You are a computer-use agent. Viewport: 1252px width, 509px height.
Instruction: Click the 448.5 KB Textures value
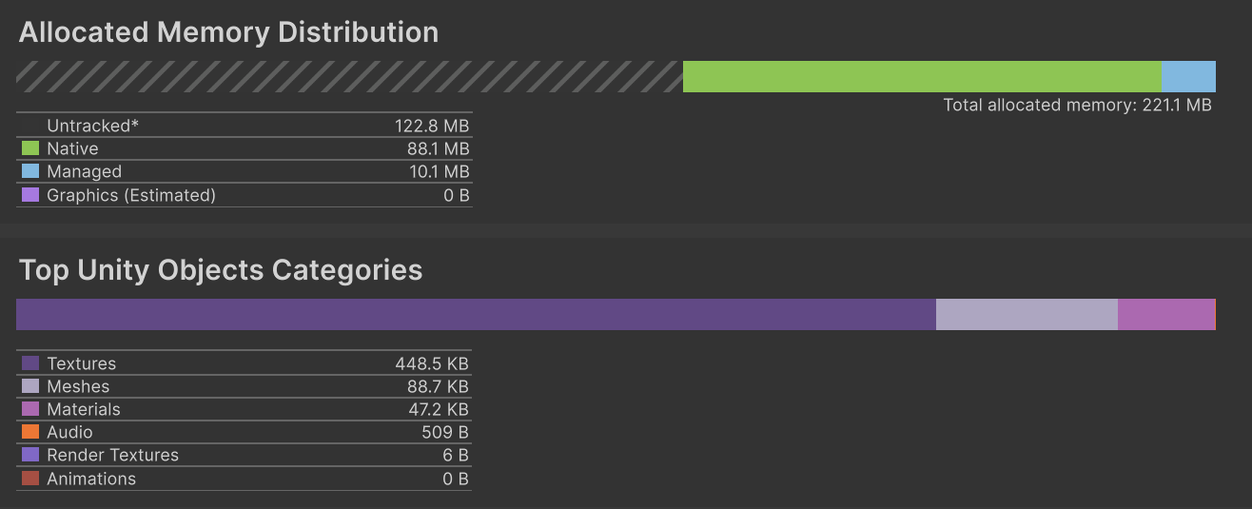(x=432, y=363)
